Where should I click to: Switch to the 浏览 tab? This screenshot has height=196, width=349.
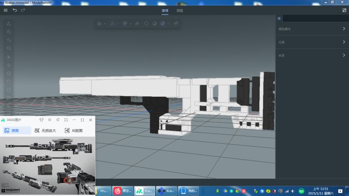(180, 11)
